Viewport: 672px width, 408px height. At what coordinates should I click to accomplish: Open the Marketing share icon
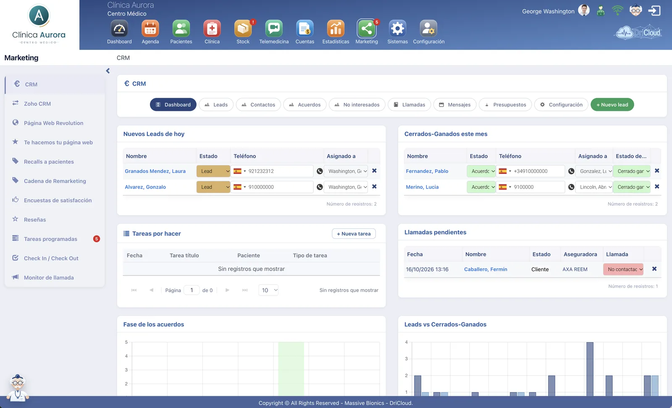367,29
